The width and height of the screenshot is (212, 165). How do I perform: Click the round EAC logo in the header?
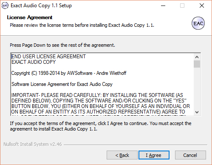tap(198, 23)
